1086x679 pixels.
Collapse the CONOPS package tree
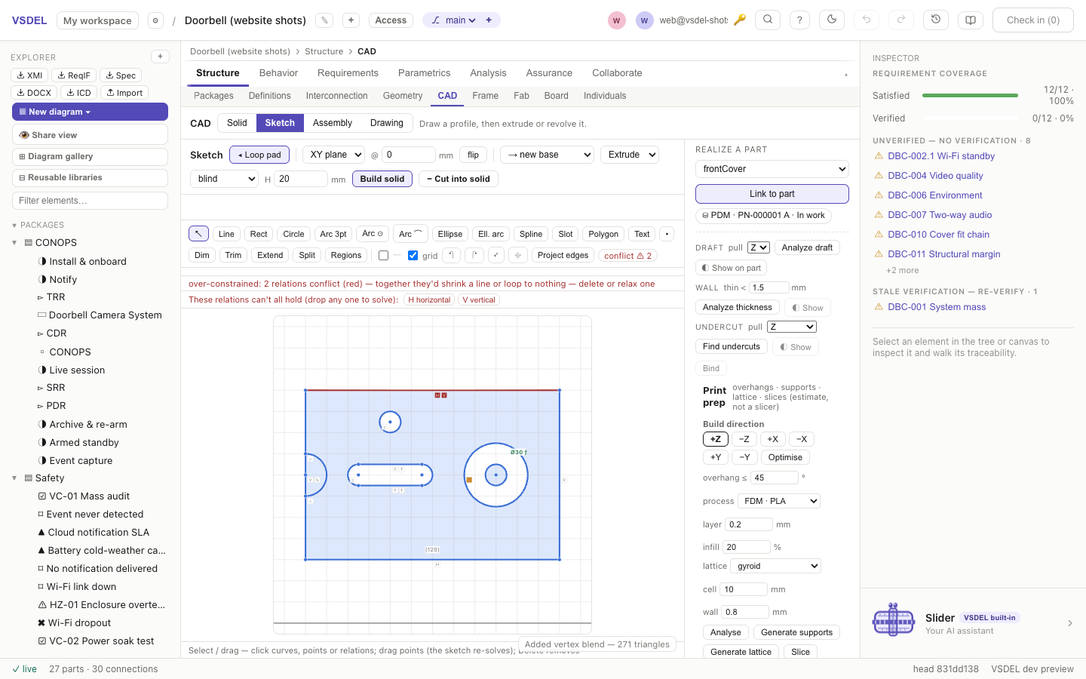[x=14, y=243]
